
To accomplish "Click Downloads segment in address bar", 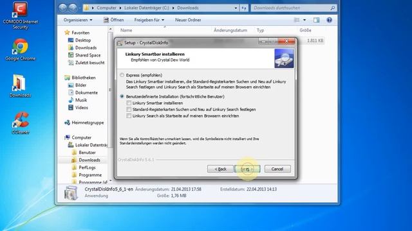I will click(x=188, y=8).
